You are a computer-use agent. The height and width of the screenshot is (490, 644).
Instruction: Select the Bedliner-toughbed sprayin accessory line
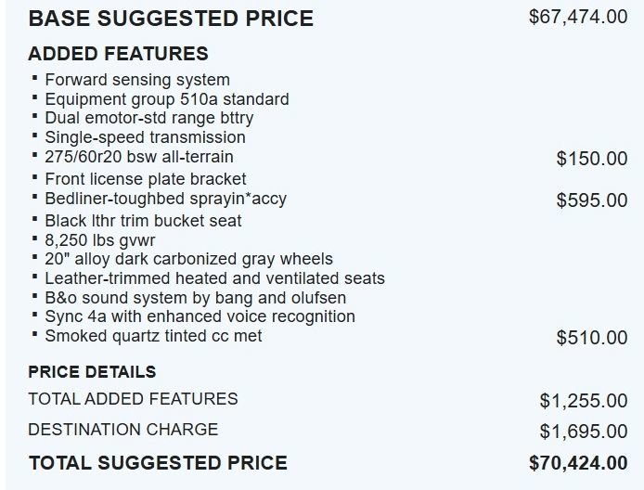[x=165, y=199]
